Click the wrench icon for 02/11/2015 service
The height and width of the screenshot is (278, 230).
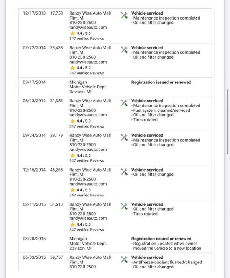[x=124, y=206]
